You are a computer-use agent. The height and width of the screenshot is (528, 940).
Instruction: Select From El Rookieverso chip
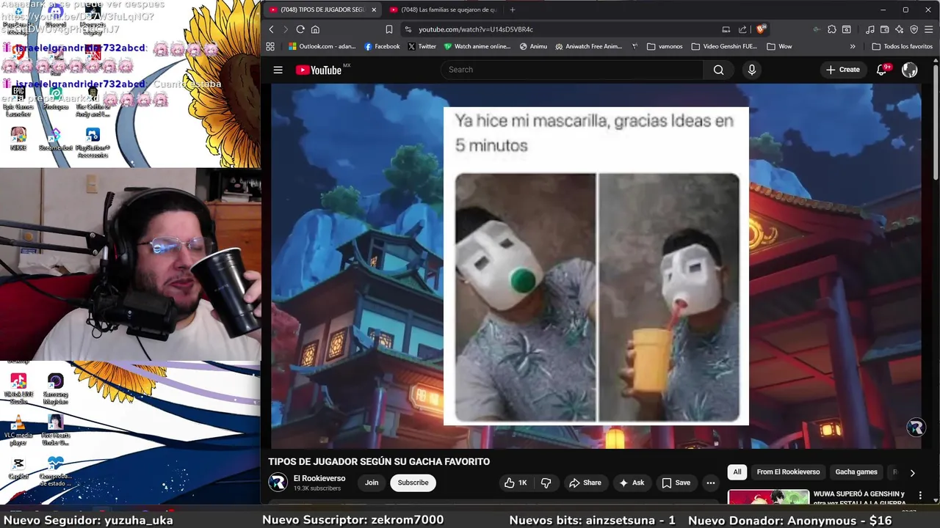coord(788,472)
